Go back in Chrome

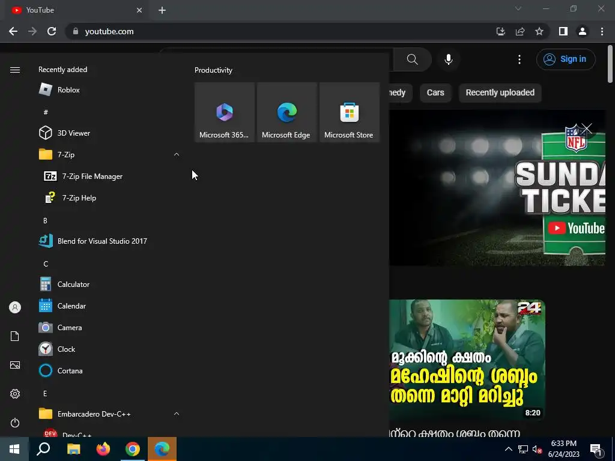pyautogui.click(x=13, y=31)
